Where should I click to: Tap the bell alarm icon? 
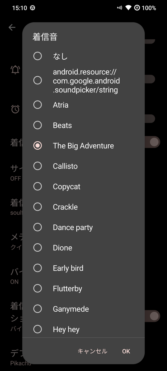(15, 70)
